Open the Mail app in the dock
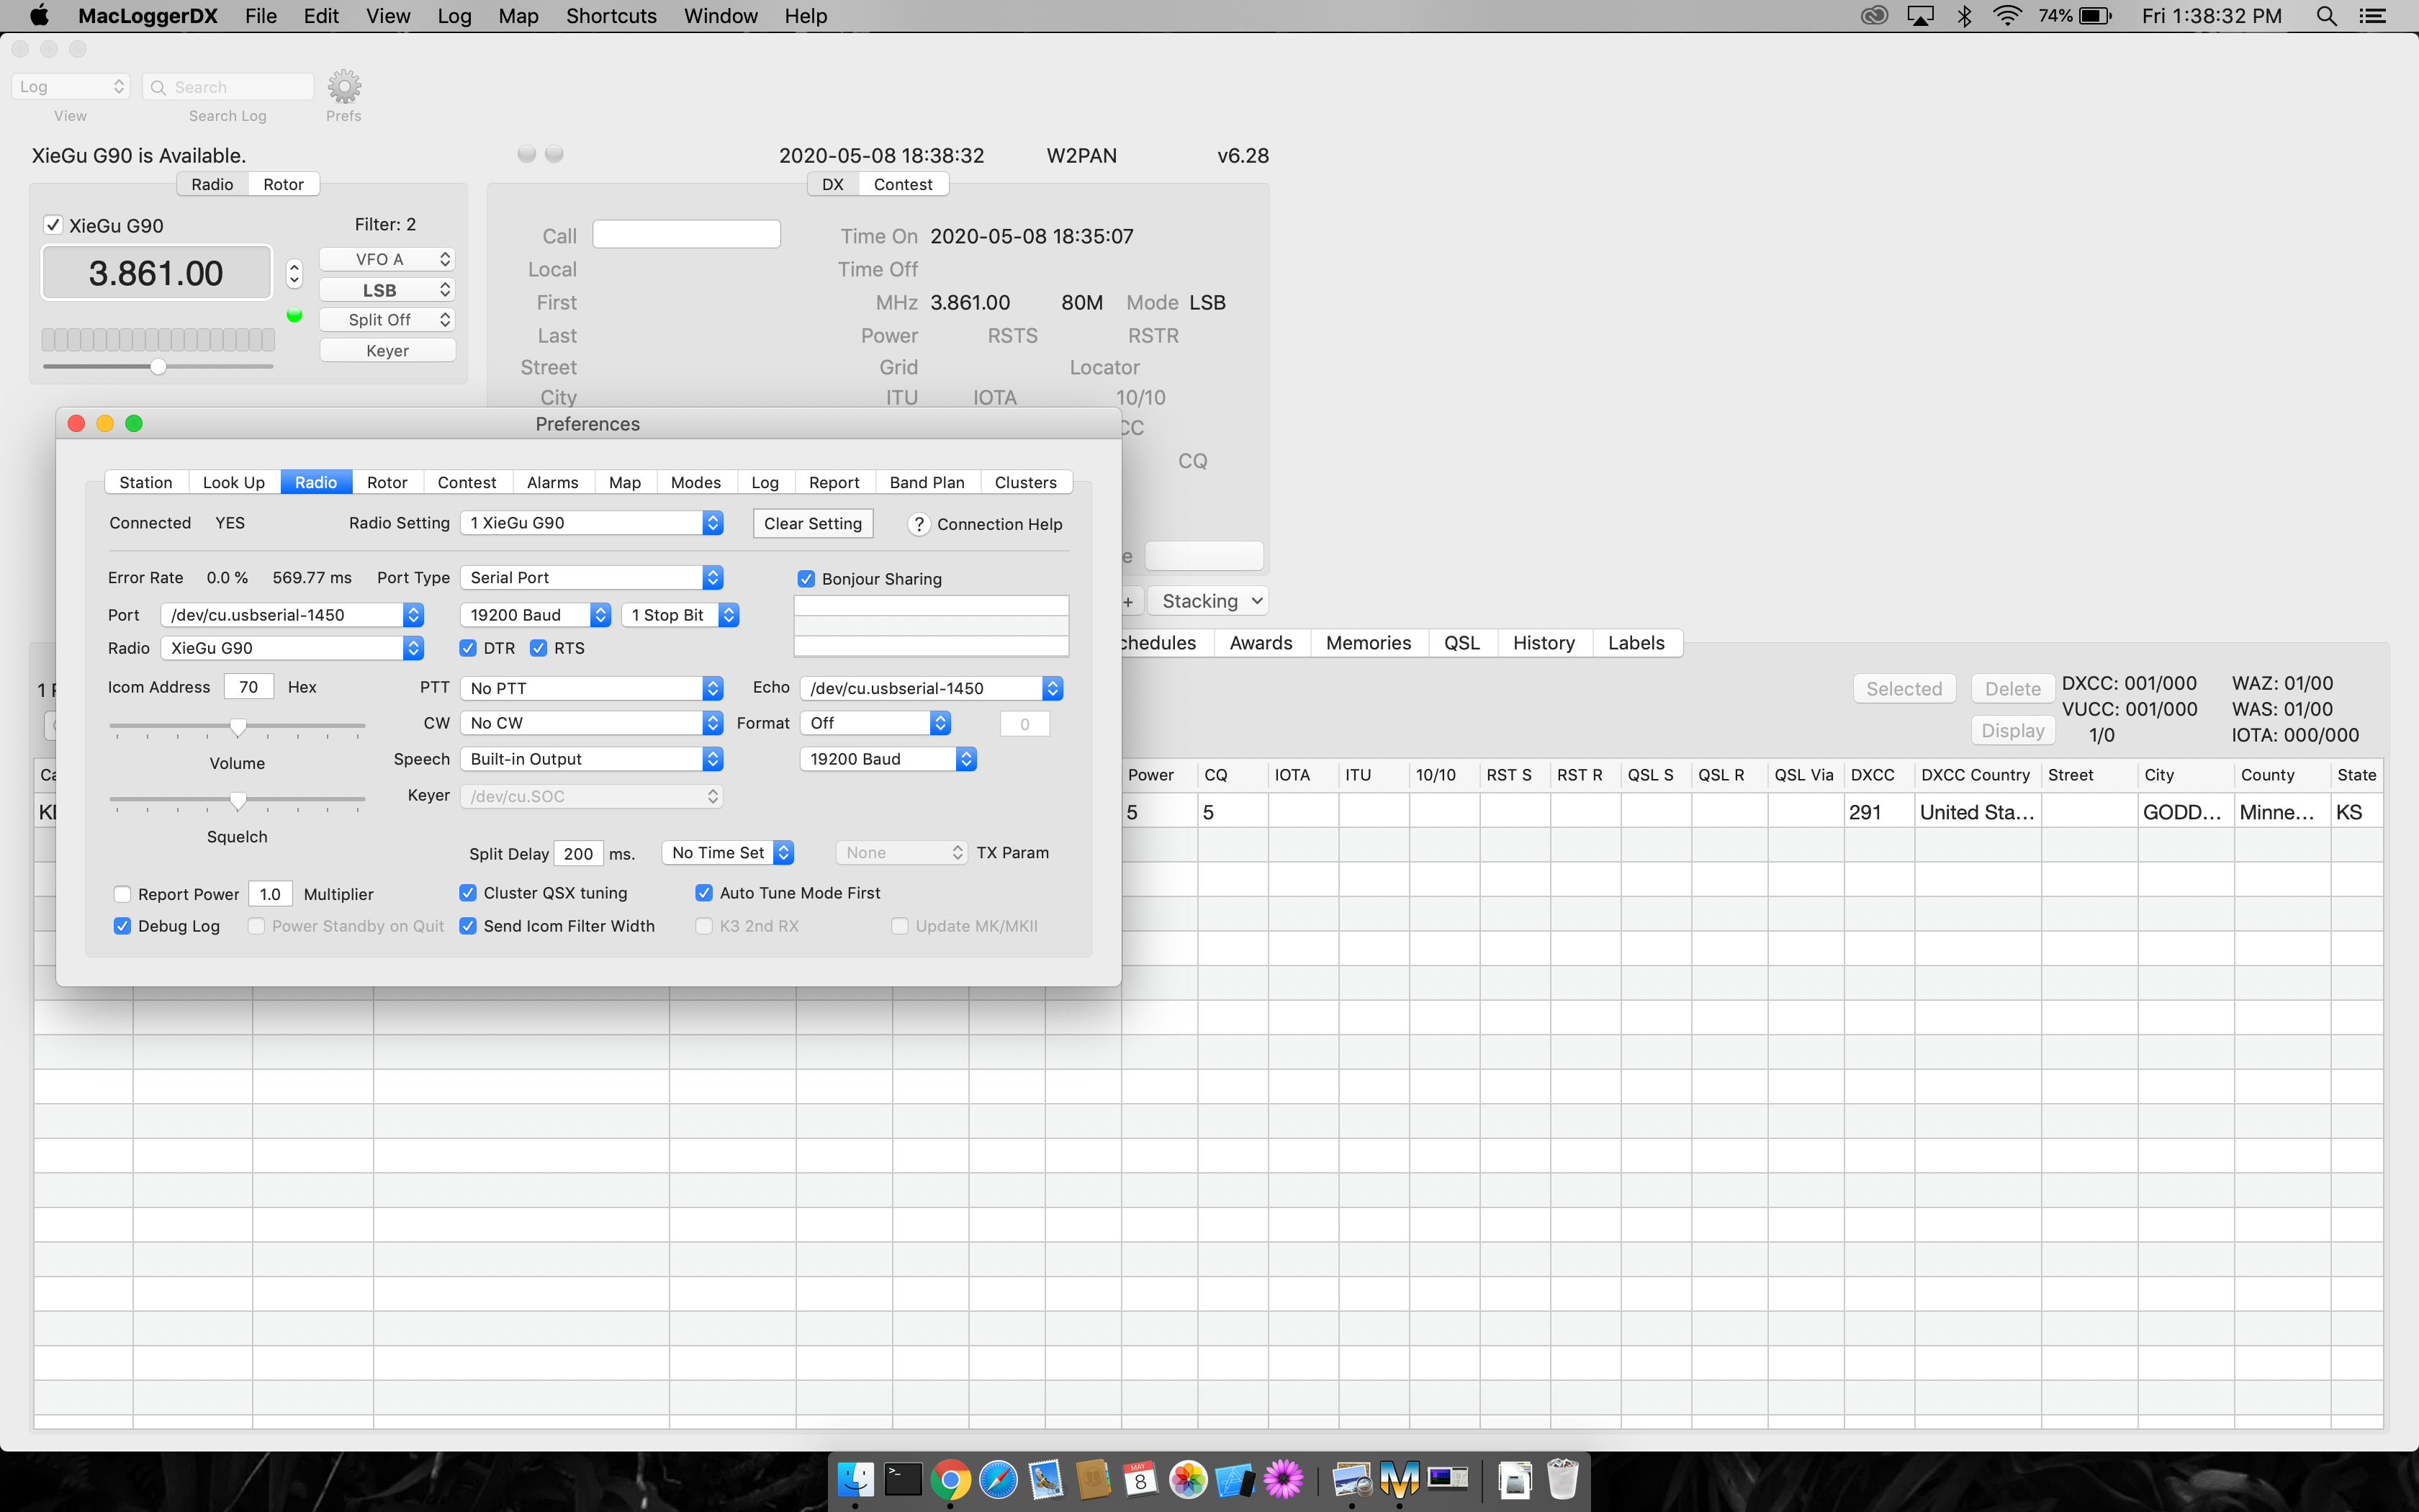The width and height of the screenshot is (2419, 1512). coord(1045,1479)
